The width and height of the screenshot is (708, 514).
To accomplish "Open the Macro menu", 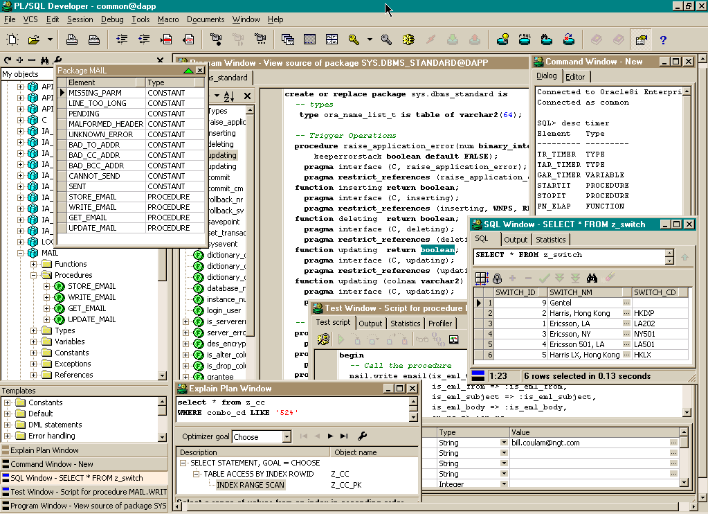I will point(168,19).
